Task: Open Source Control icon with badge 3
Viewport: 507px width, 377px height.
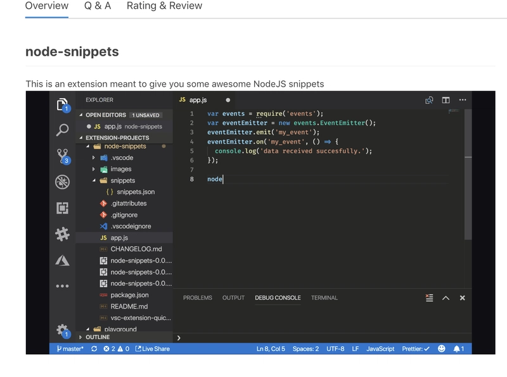Action: [62, 156]
